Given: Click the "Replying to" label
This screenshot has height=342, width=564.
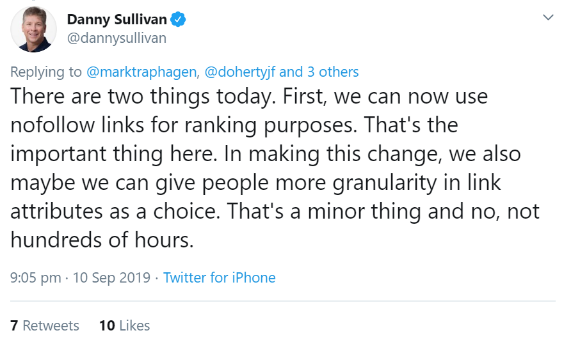Looking at the screenshot, I should pos(46,72).
